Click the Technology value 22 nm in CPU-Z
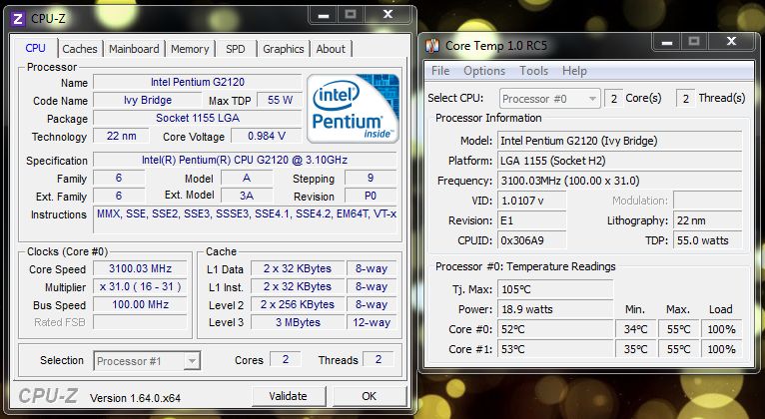Image resolution: width=765 pixels, height=419 pixels. pyautogui.click(x=121, y=136)
